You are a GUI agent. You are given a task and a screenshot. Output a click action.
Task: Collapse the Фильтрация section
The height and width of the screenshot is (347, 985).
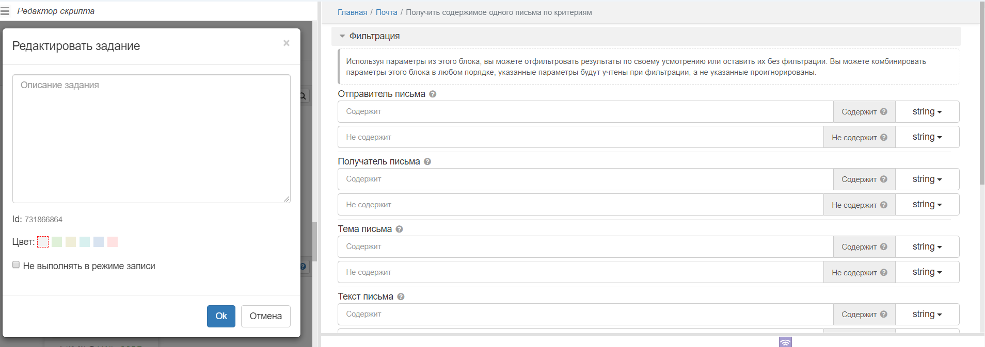tap(342, 36)
